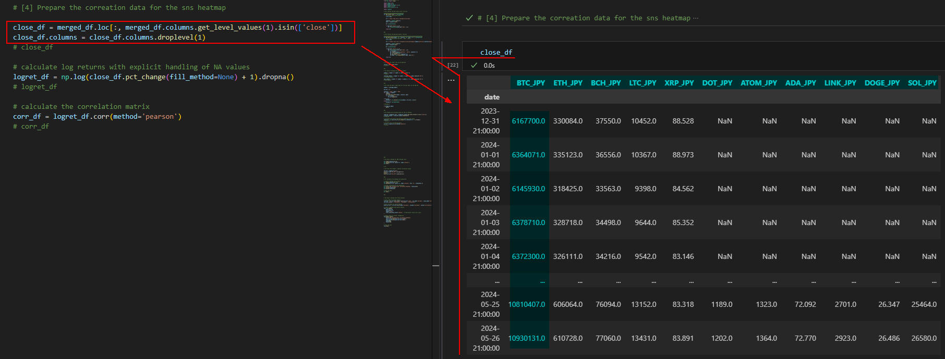Click the DOGE_JPY value 26.486

click(889, 338)
